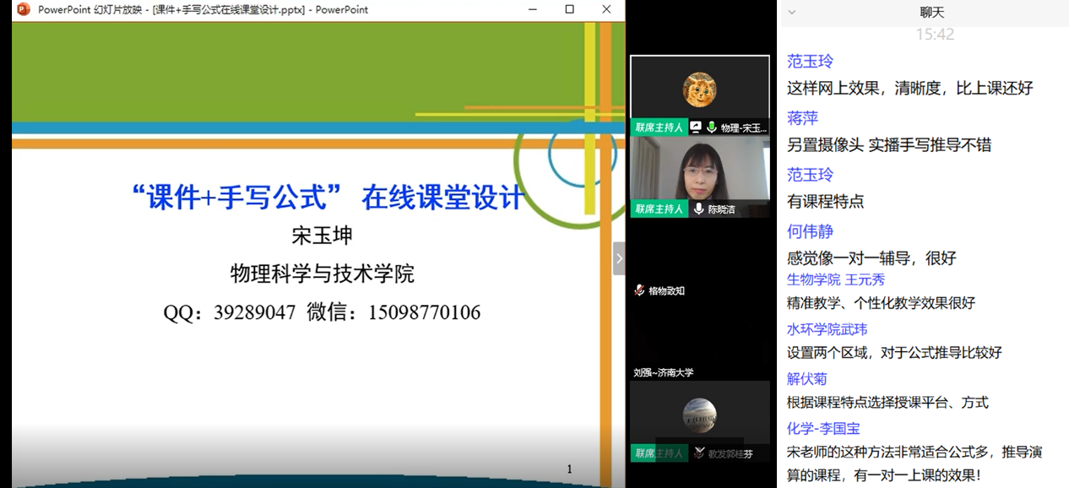
Task: Click the muted microphone icon beside 教发郭桂芬
Action: 699,453
